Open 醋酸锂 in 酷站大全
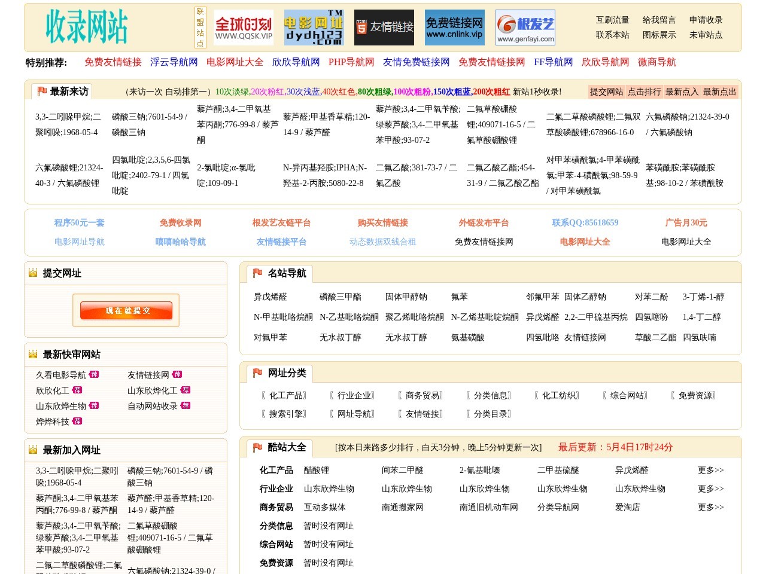This screenshot has height=574, width=766. coord(317,471)
